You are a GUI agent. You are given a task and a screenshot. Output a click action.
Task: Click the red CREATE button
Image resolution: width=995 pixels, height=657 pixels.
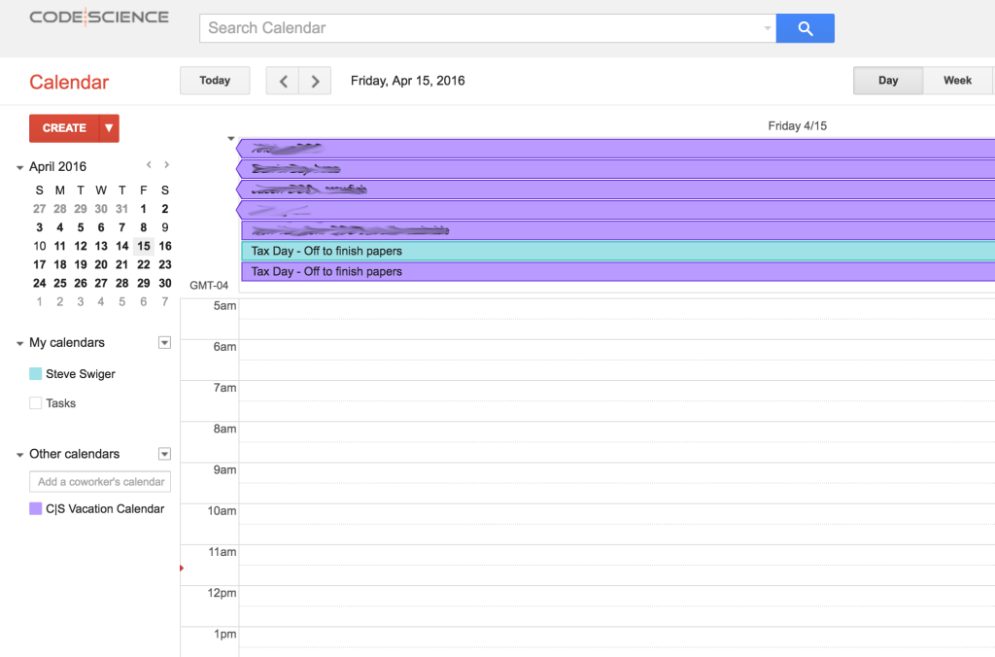[64, 128]
